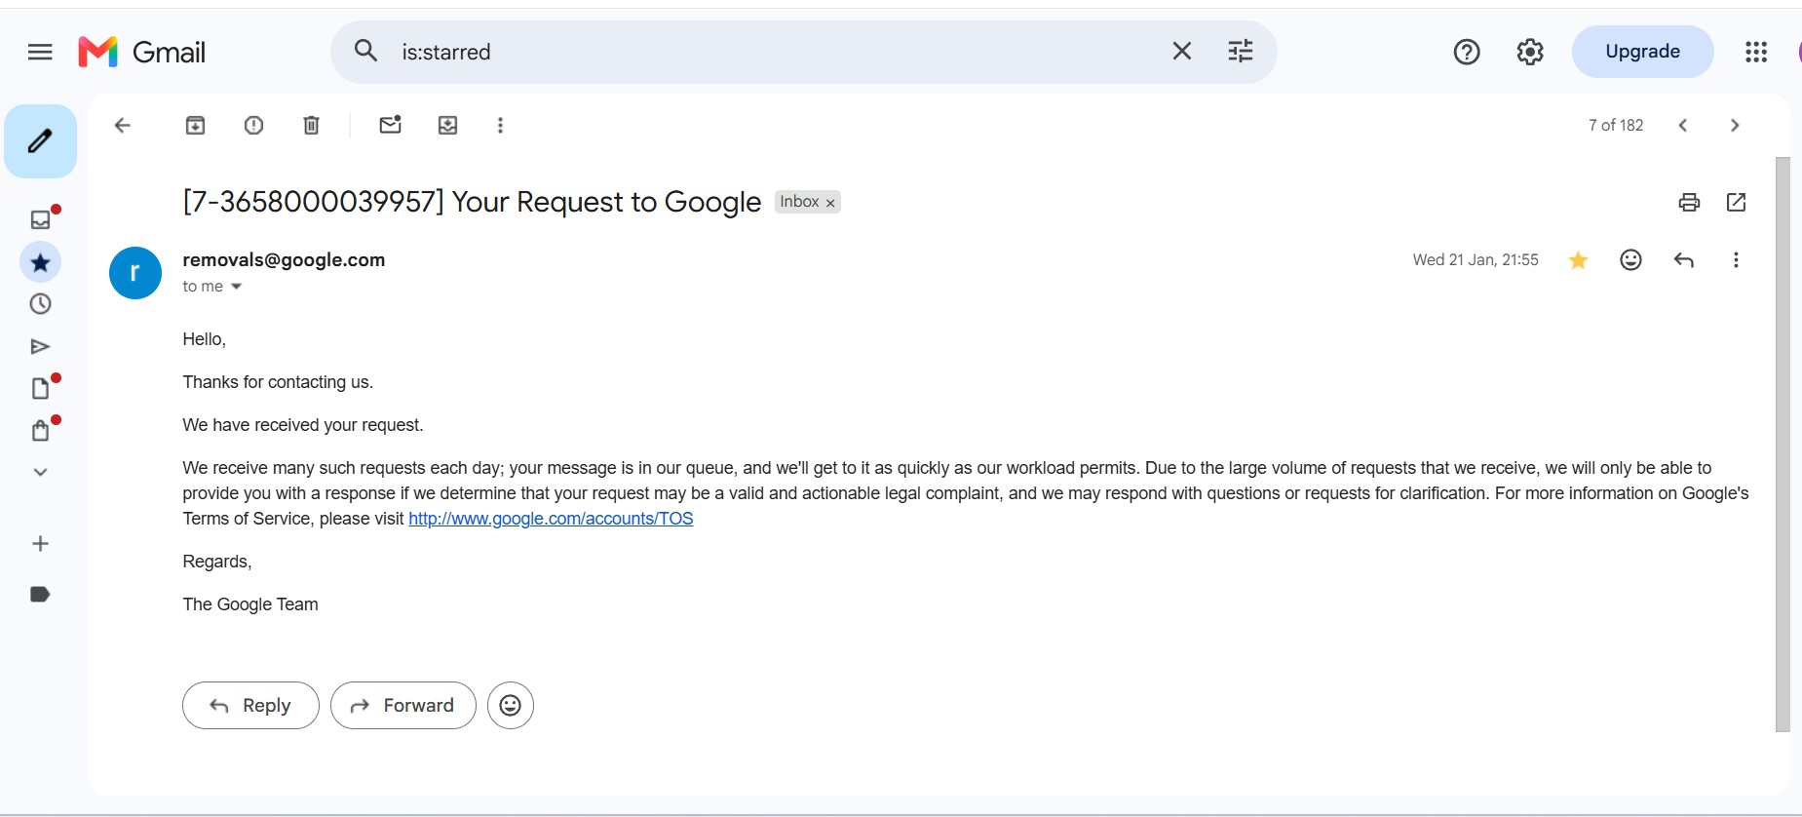Open Settings gear icon
This screenshot has height=817, width=1802.
[x=1530, y=52]
